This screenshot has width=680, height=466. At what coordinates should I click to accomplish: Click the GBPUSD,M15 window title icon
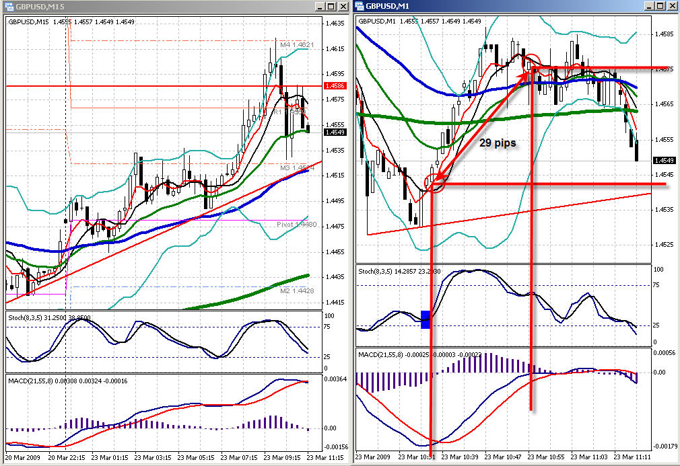(9, 7)
